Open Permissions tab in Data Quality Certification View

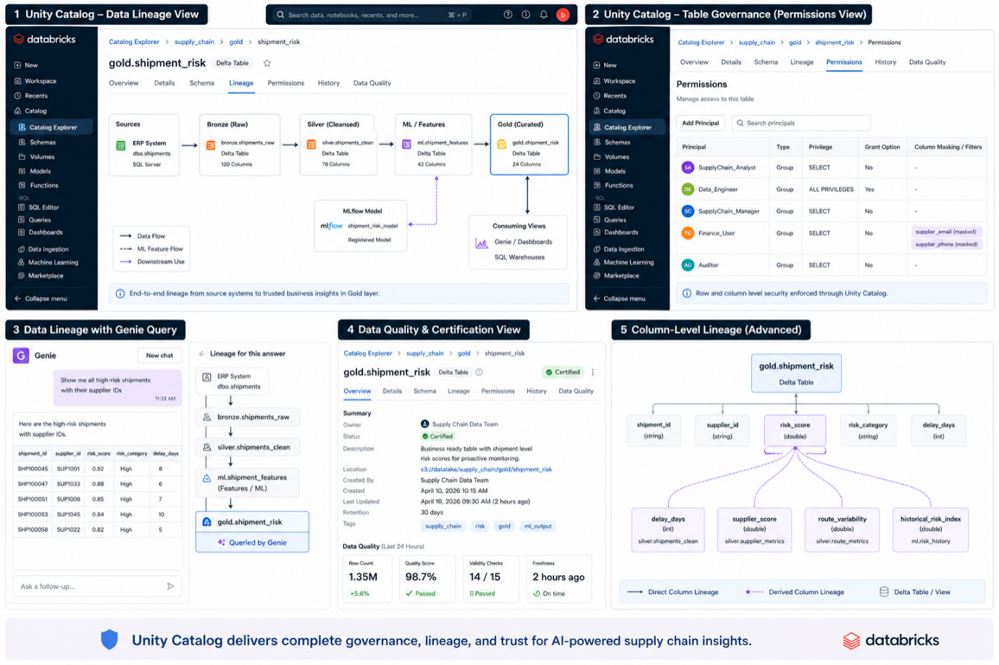tap(498, 391)
